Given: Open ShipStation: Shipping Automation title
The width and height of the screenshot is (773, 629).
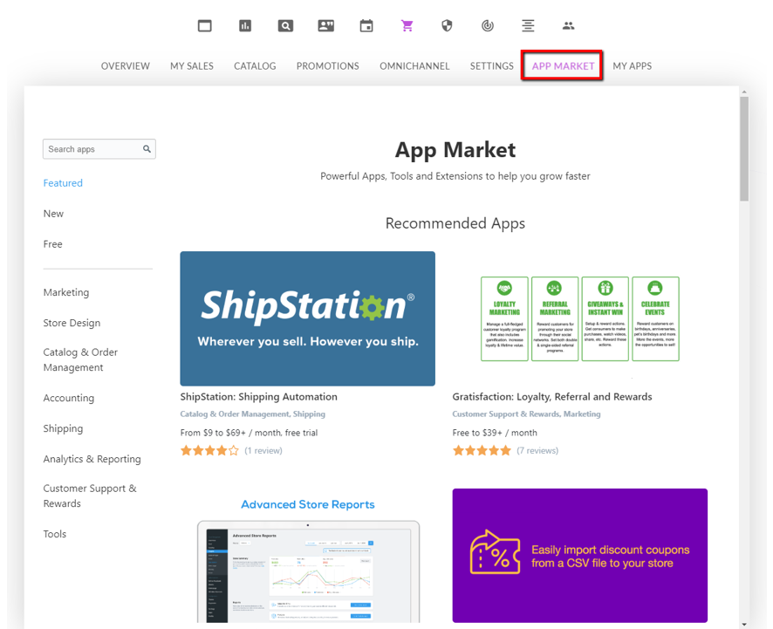Looking at the screenshot, I should 259,397.
